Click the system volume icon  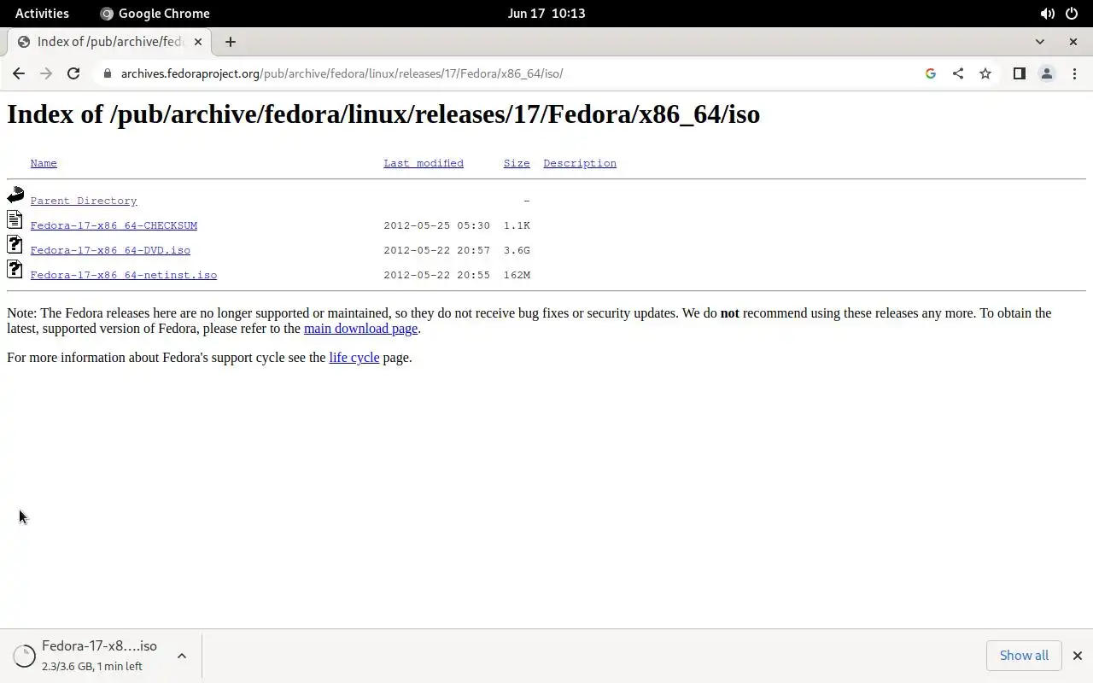pos(1047,13)
